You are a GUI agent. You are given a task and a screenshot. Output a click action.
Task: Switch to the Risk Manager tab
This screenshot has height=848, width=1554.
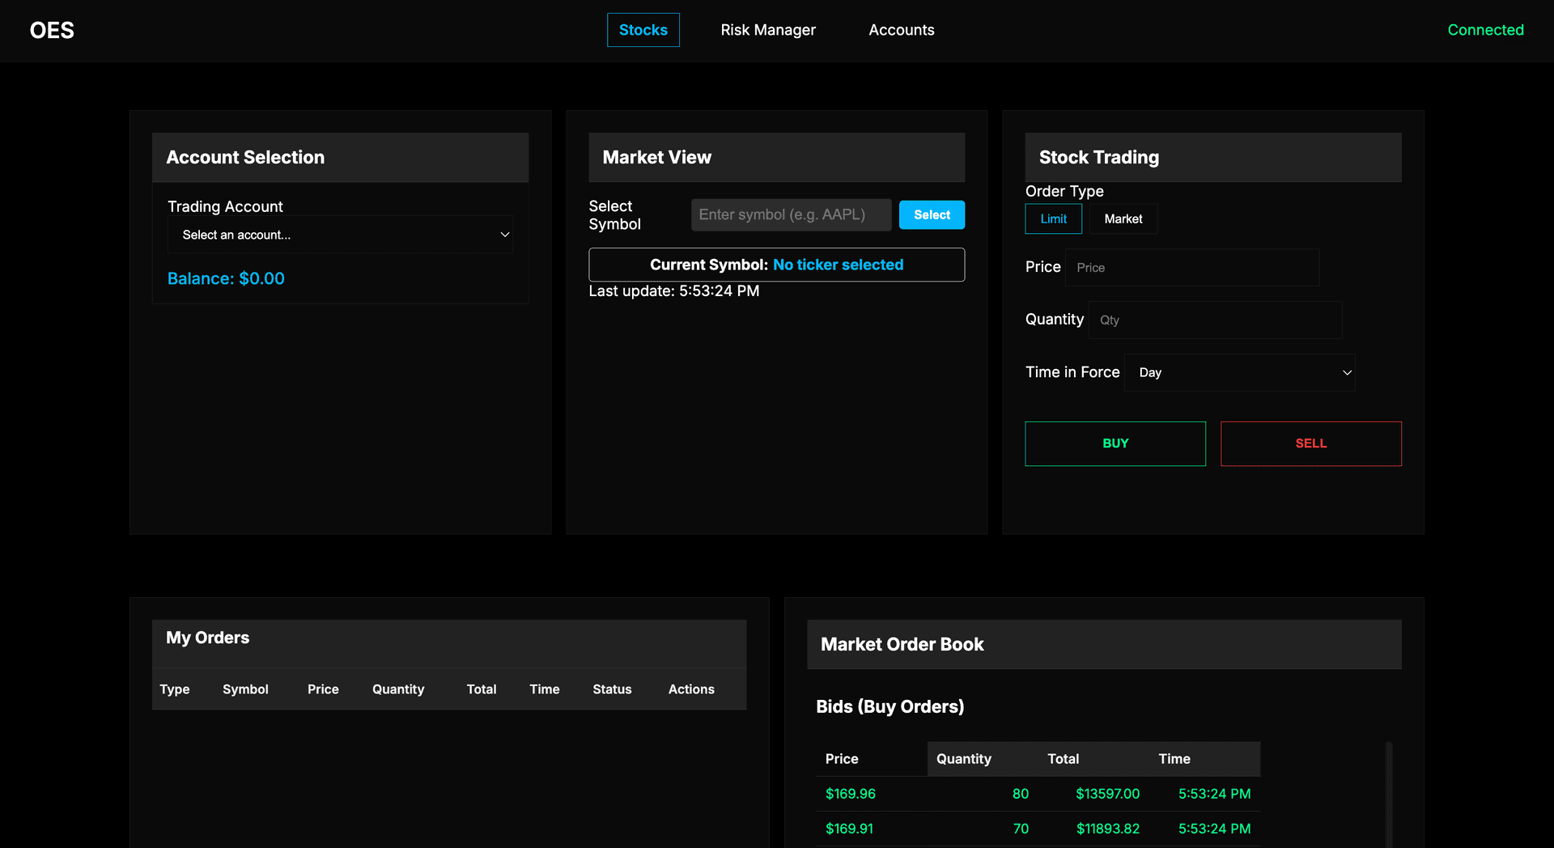pyautogui.click(x=767, y=30)
